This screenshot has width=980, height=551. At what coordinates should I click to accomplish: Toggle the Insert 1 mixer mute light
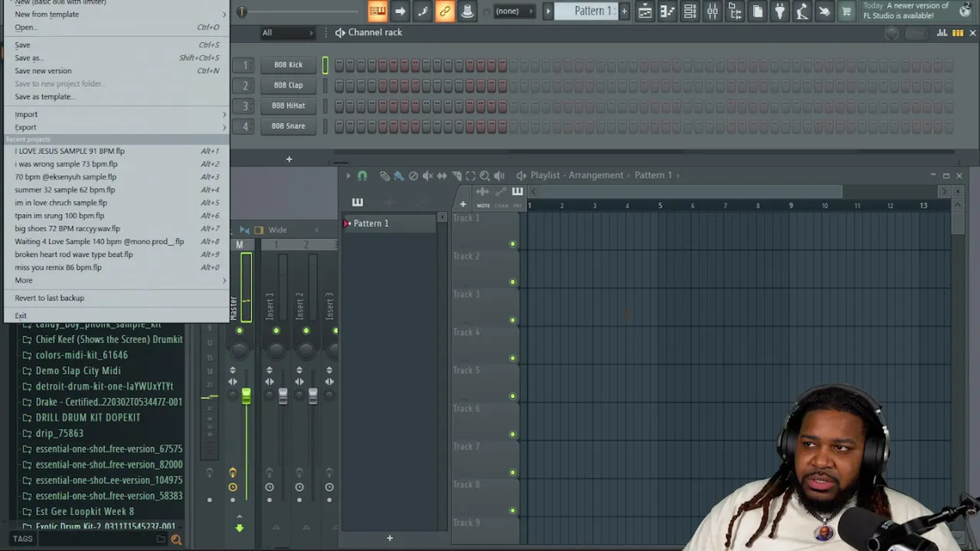point(276,331)
